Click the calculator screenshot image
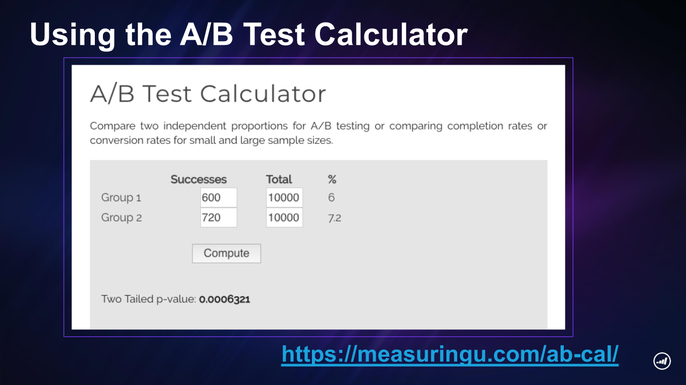 click(x=318, y=197)
